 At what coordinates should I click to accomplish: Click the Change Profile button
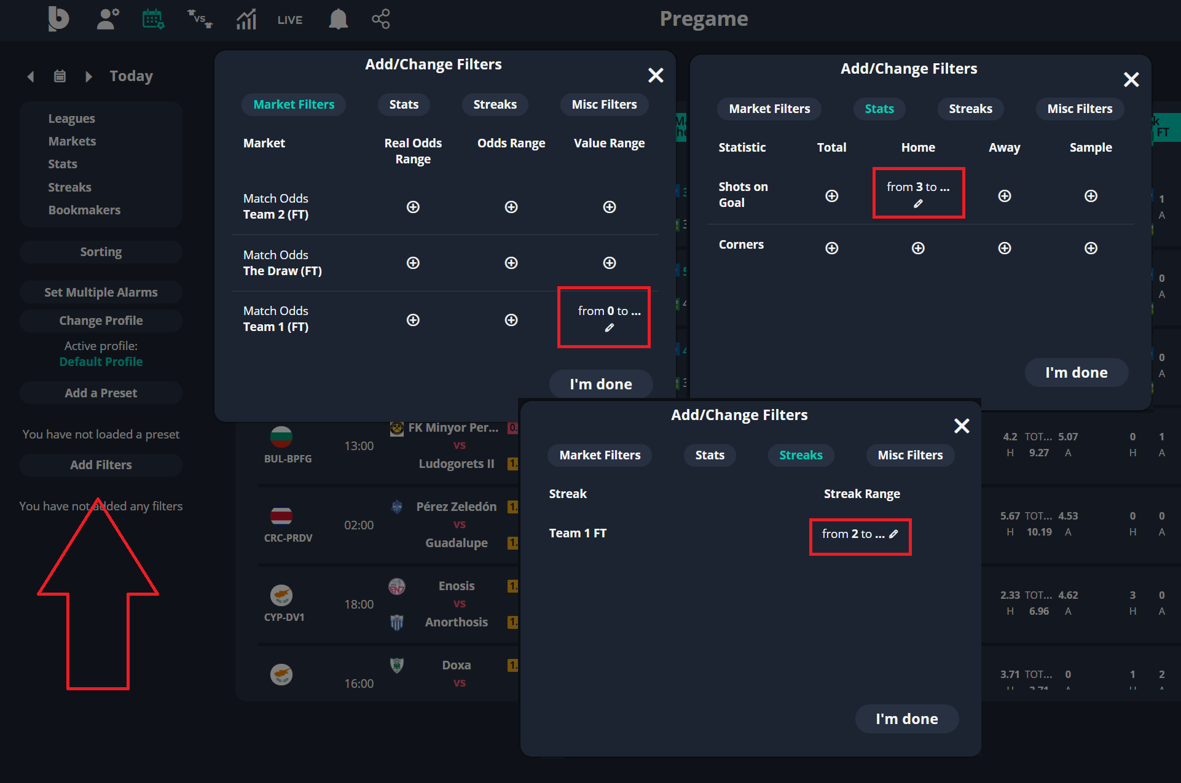(100, 320)
